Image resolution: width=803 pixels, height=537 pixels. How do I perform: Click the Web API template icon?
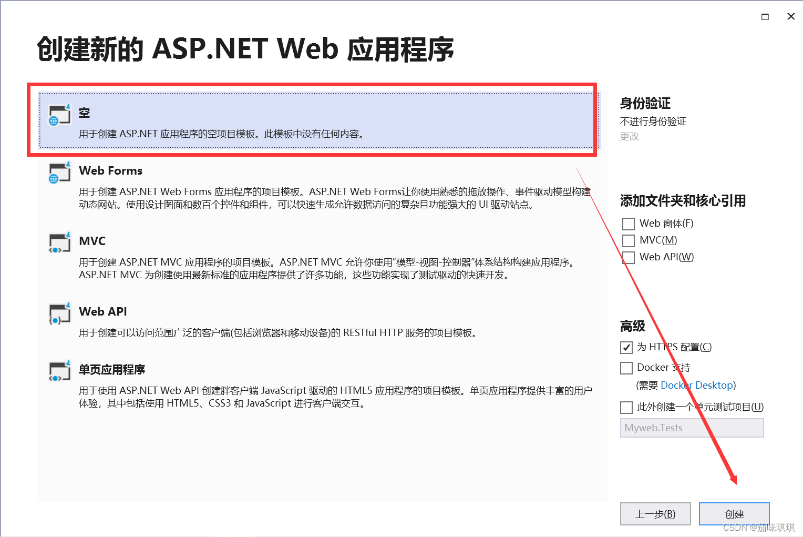[59, 313]
